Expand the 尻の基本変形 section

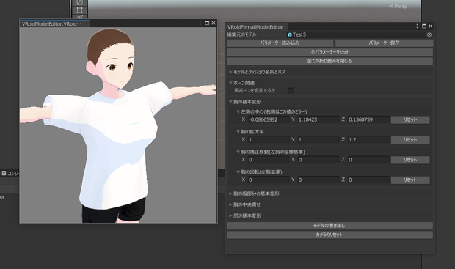click(230, 215)
